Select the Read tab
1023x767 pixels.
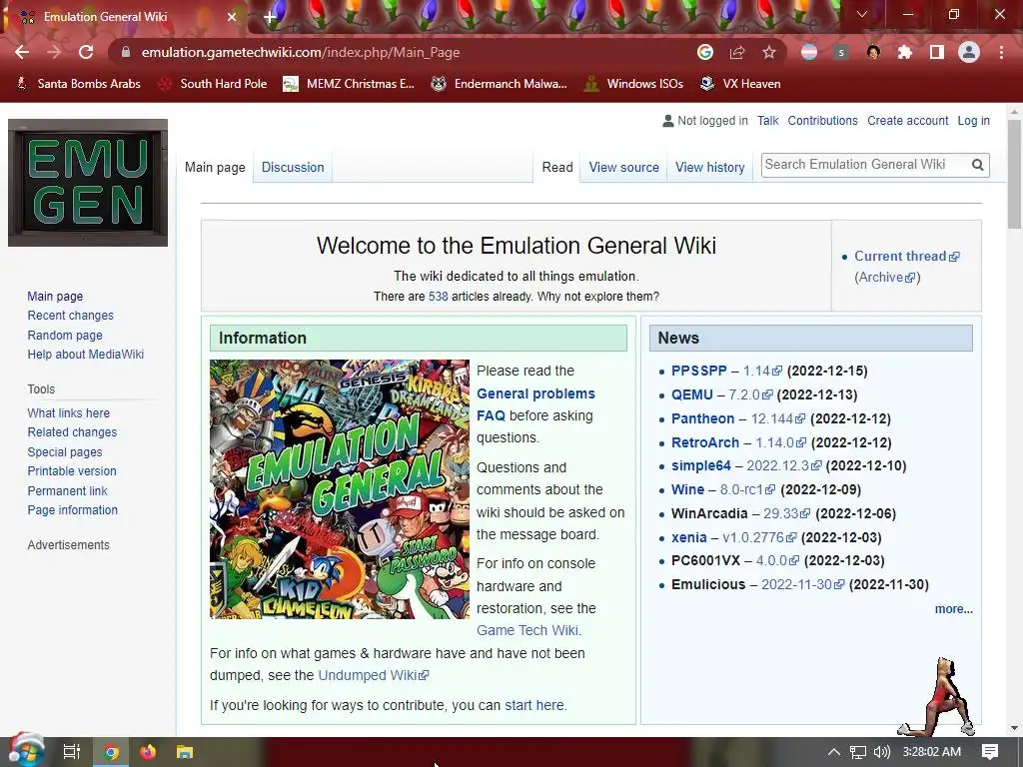(557, 167)
